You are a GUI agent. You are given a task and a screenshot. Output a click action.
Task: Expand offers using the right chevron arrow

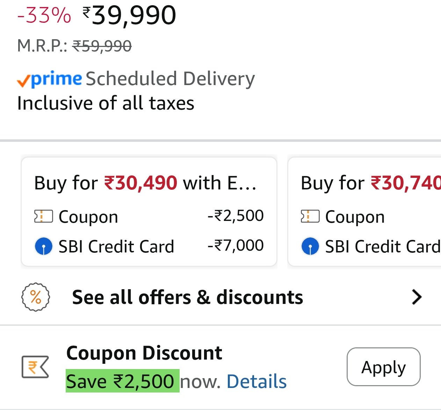click(417, 297)
